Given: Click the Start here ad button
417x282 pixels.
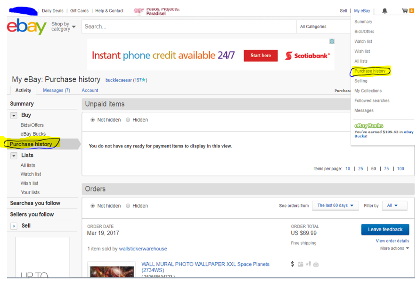Looking at the screenshot, I should tap(261, 55).
